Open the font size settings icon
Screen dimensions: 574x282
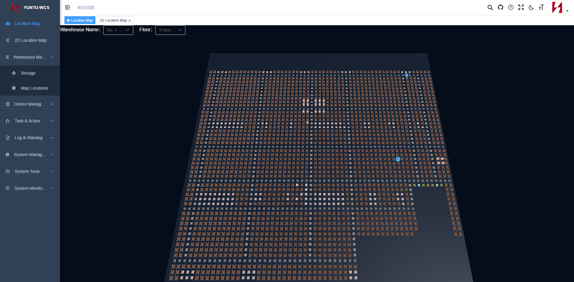[x=541, y=8]
